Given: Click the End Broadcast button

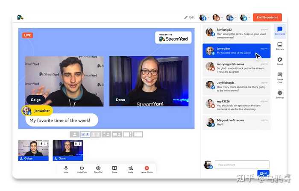Looking at the screenshot, I should coord(267,18).
